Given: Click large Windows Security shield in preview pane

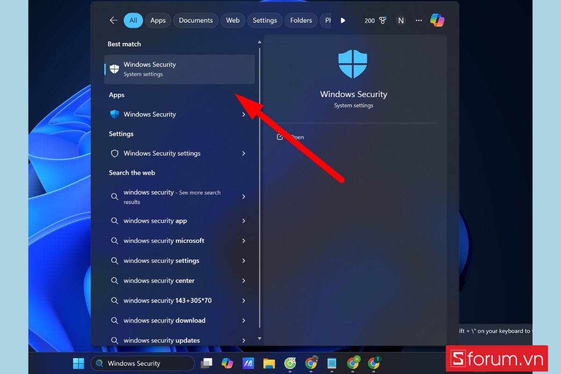Looking at the screenshot, I should pos(353,64).
